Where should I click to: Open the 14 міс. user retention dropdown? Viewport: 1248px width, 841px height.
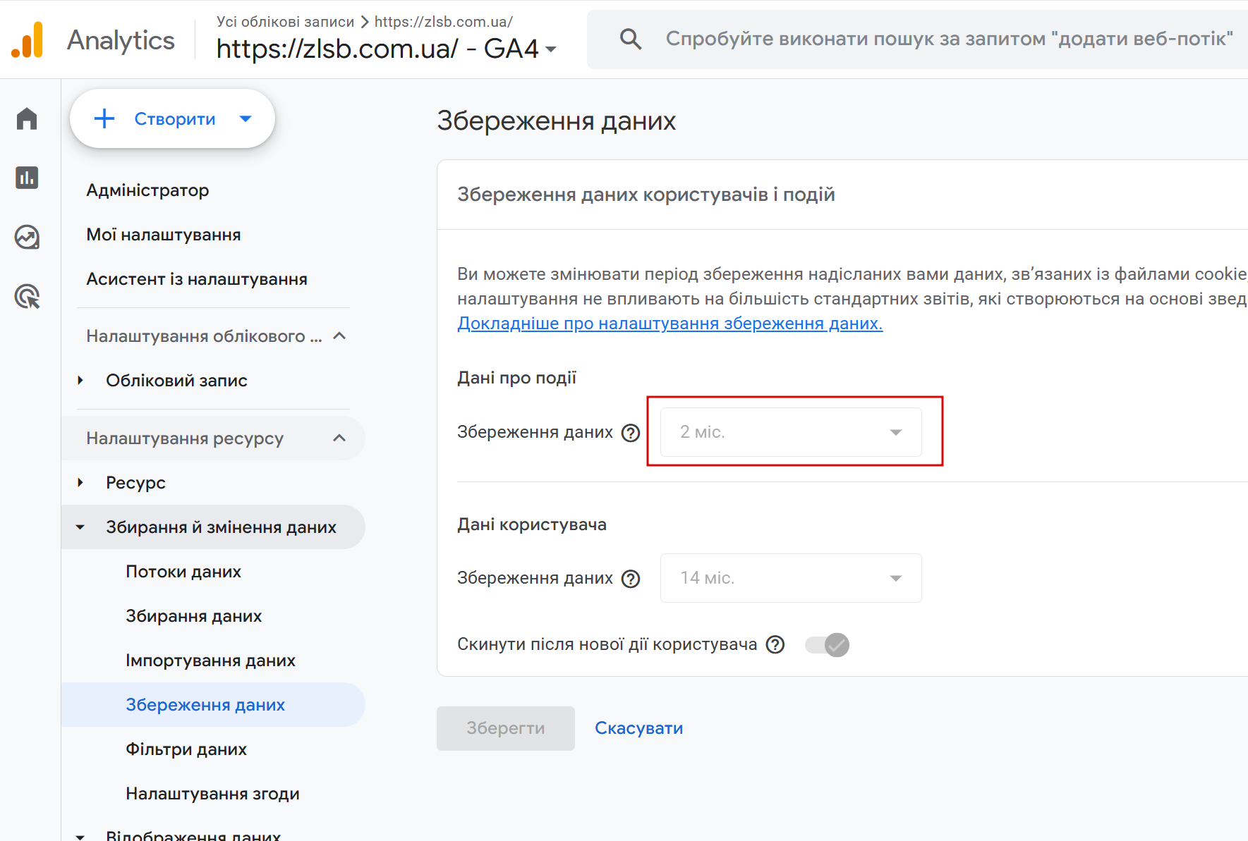click(790, 578)
